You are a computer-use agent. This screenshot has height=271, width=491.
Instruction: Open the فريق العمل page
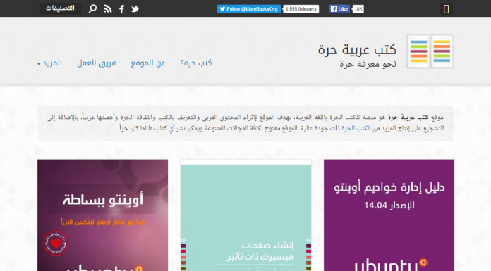97,63
